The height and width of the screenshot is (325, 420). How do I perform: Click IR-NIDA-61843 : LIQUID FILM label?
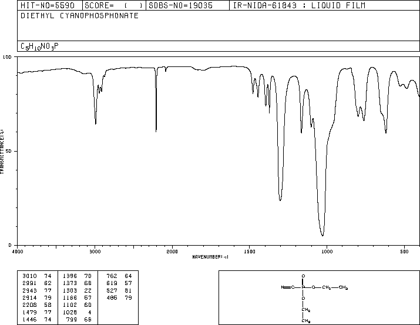point(299,5)
